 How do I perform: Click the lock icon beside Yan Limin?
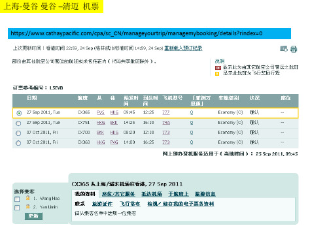(27, 206)
